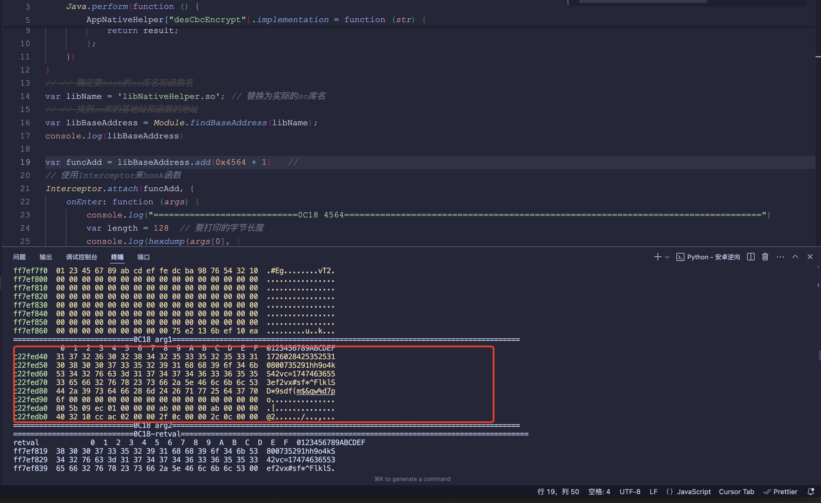This screenshot has width=821, height=503.
Task: Maximize the panel with the up chevron
Action: pos(795,257)
